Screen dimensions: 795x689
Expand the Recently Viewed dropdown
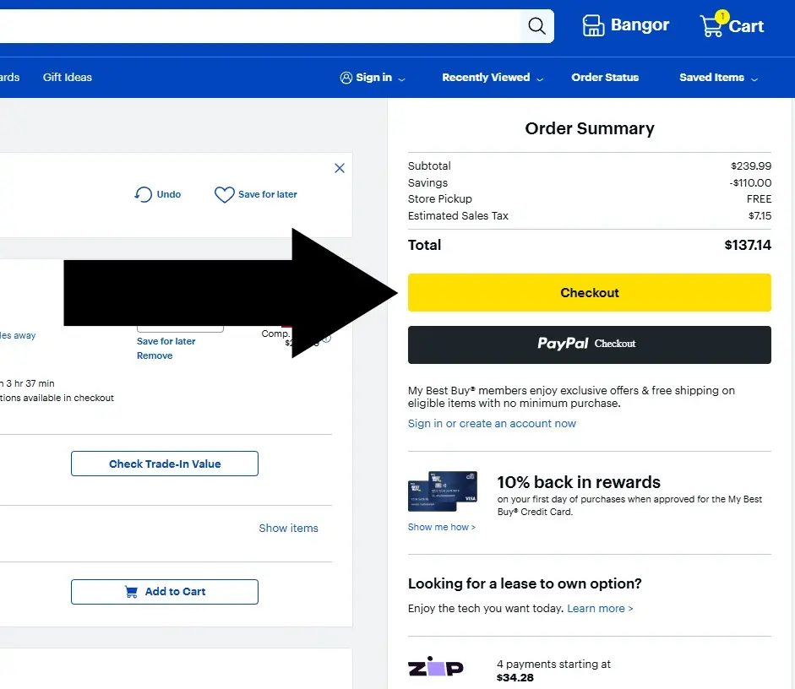click(x=540, y=79)
